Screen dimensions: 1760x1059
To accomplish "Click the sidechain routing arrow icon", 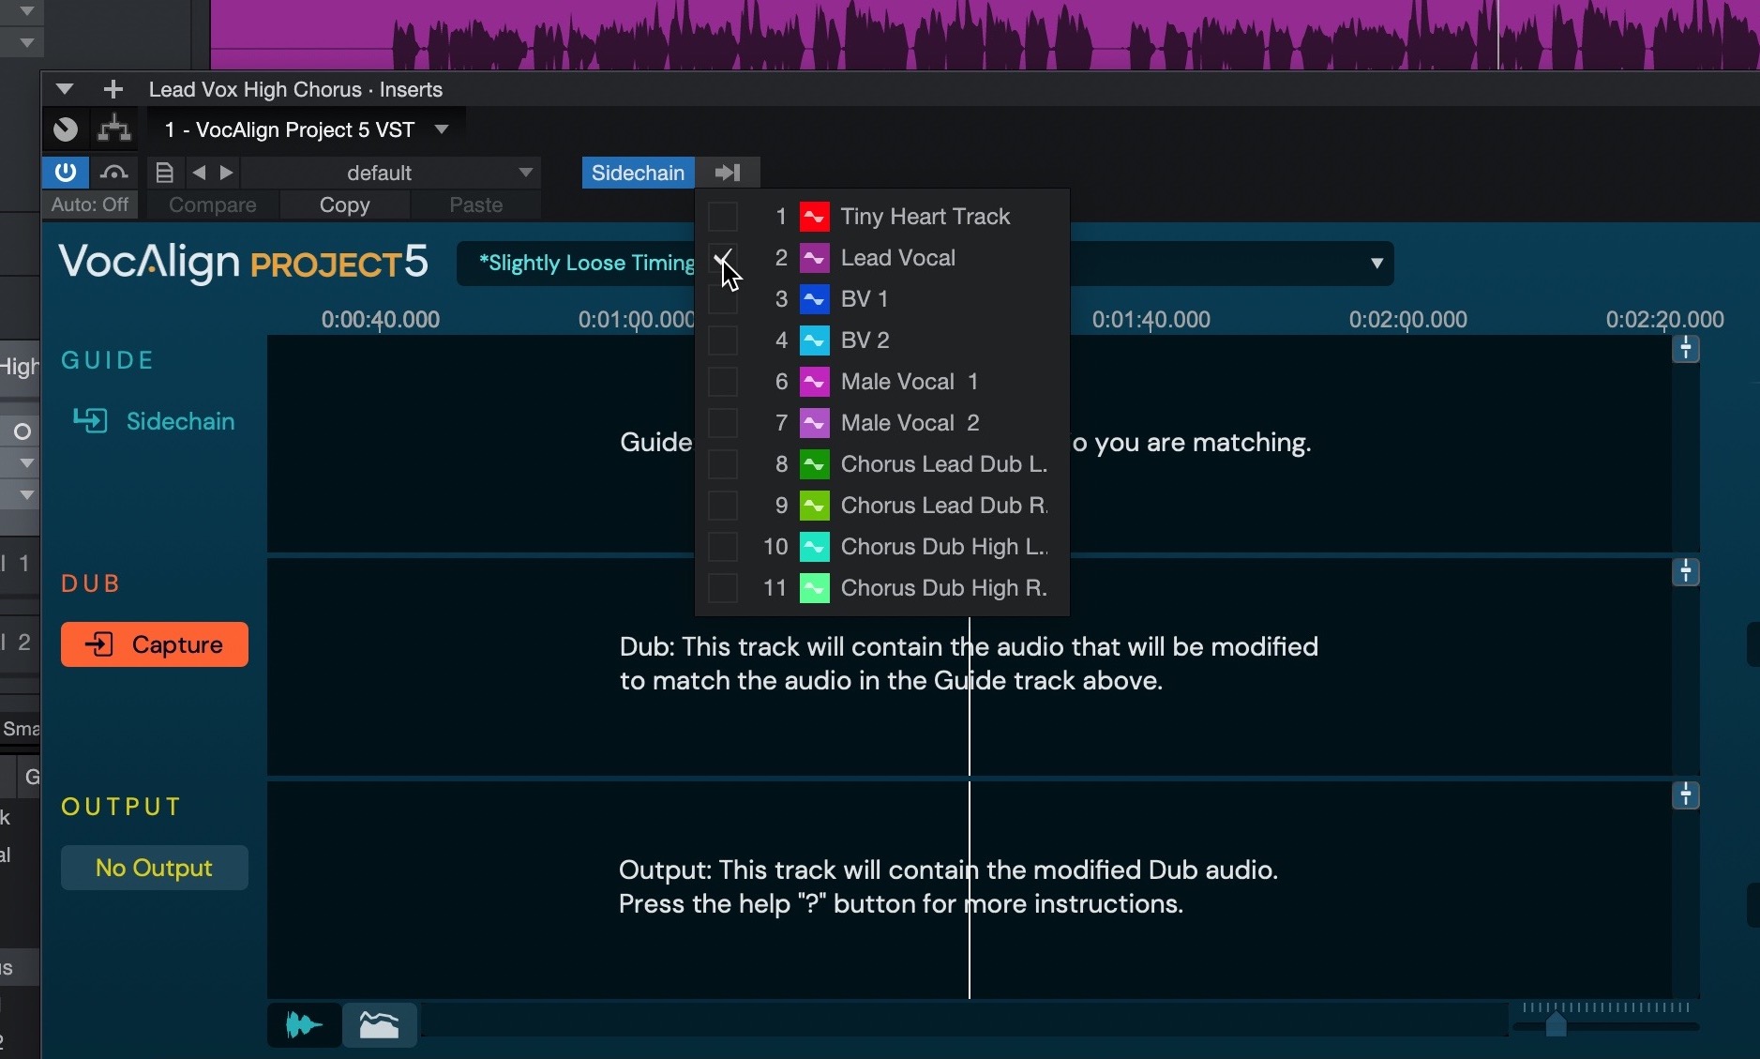I will pyautogui.click(x=728, y=173).
